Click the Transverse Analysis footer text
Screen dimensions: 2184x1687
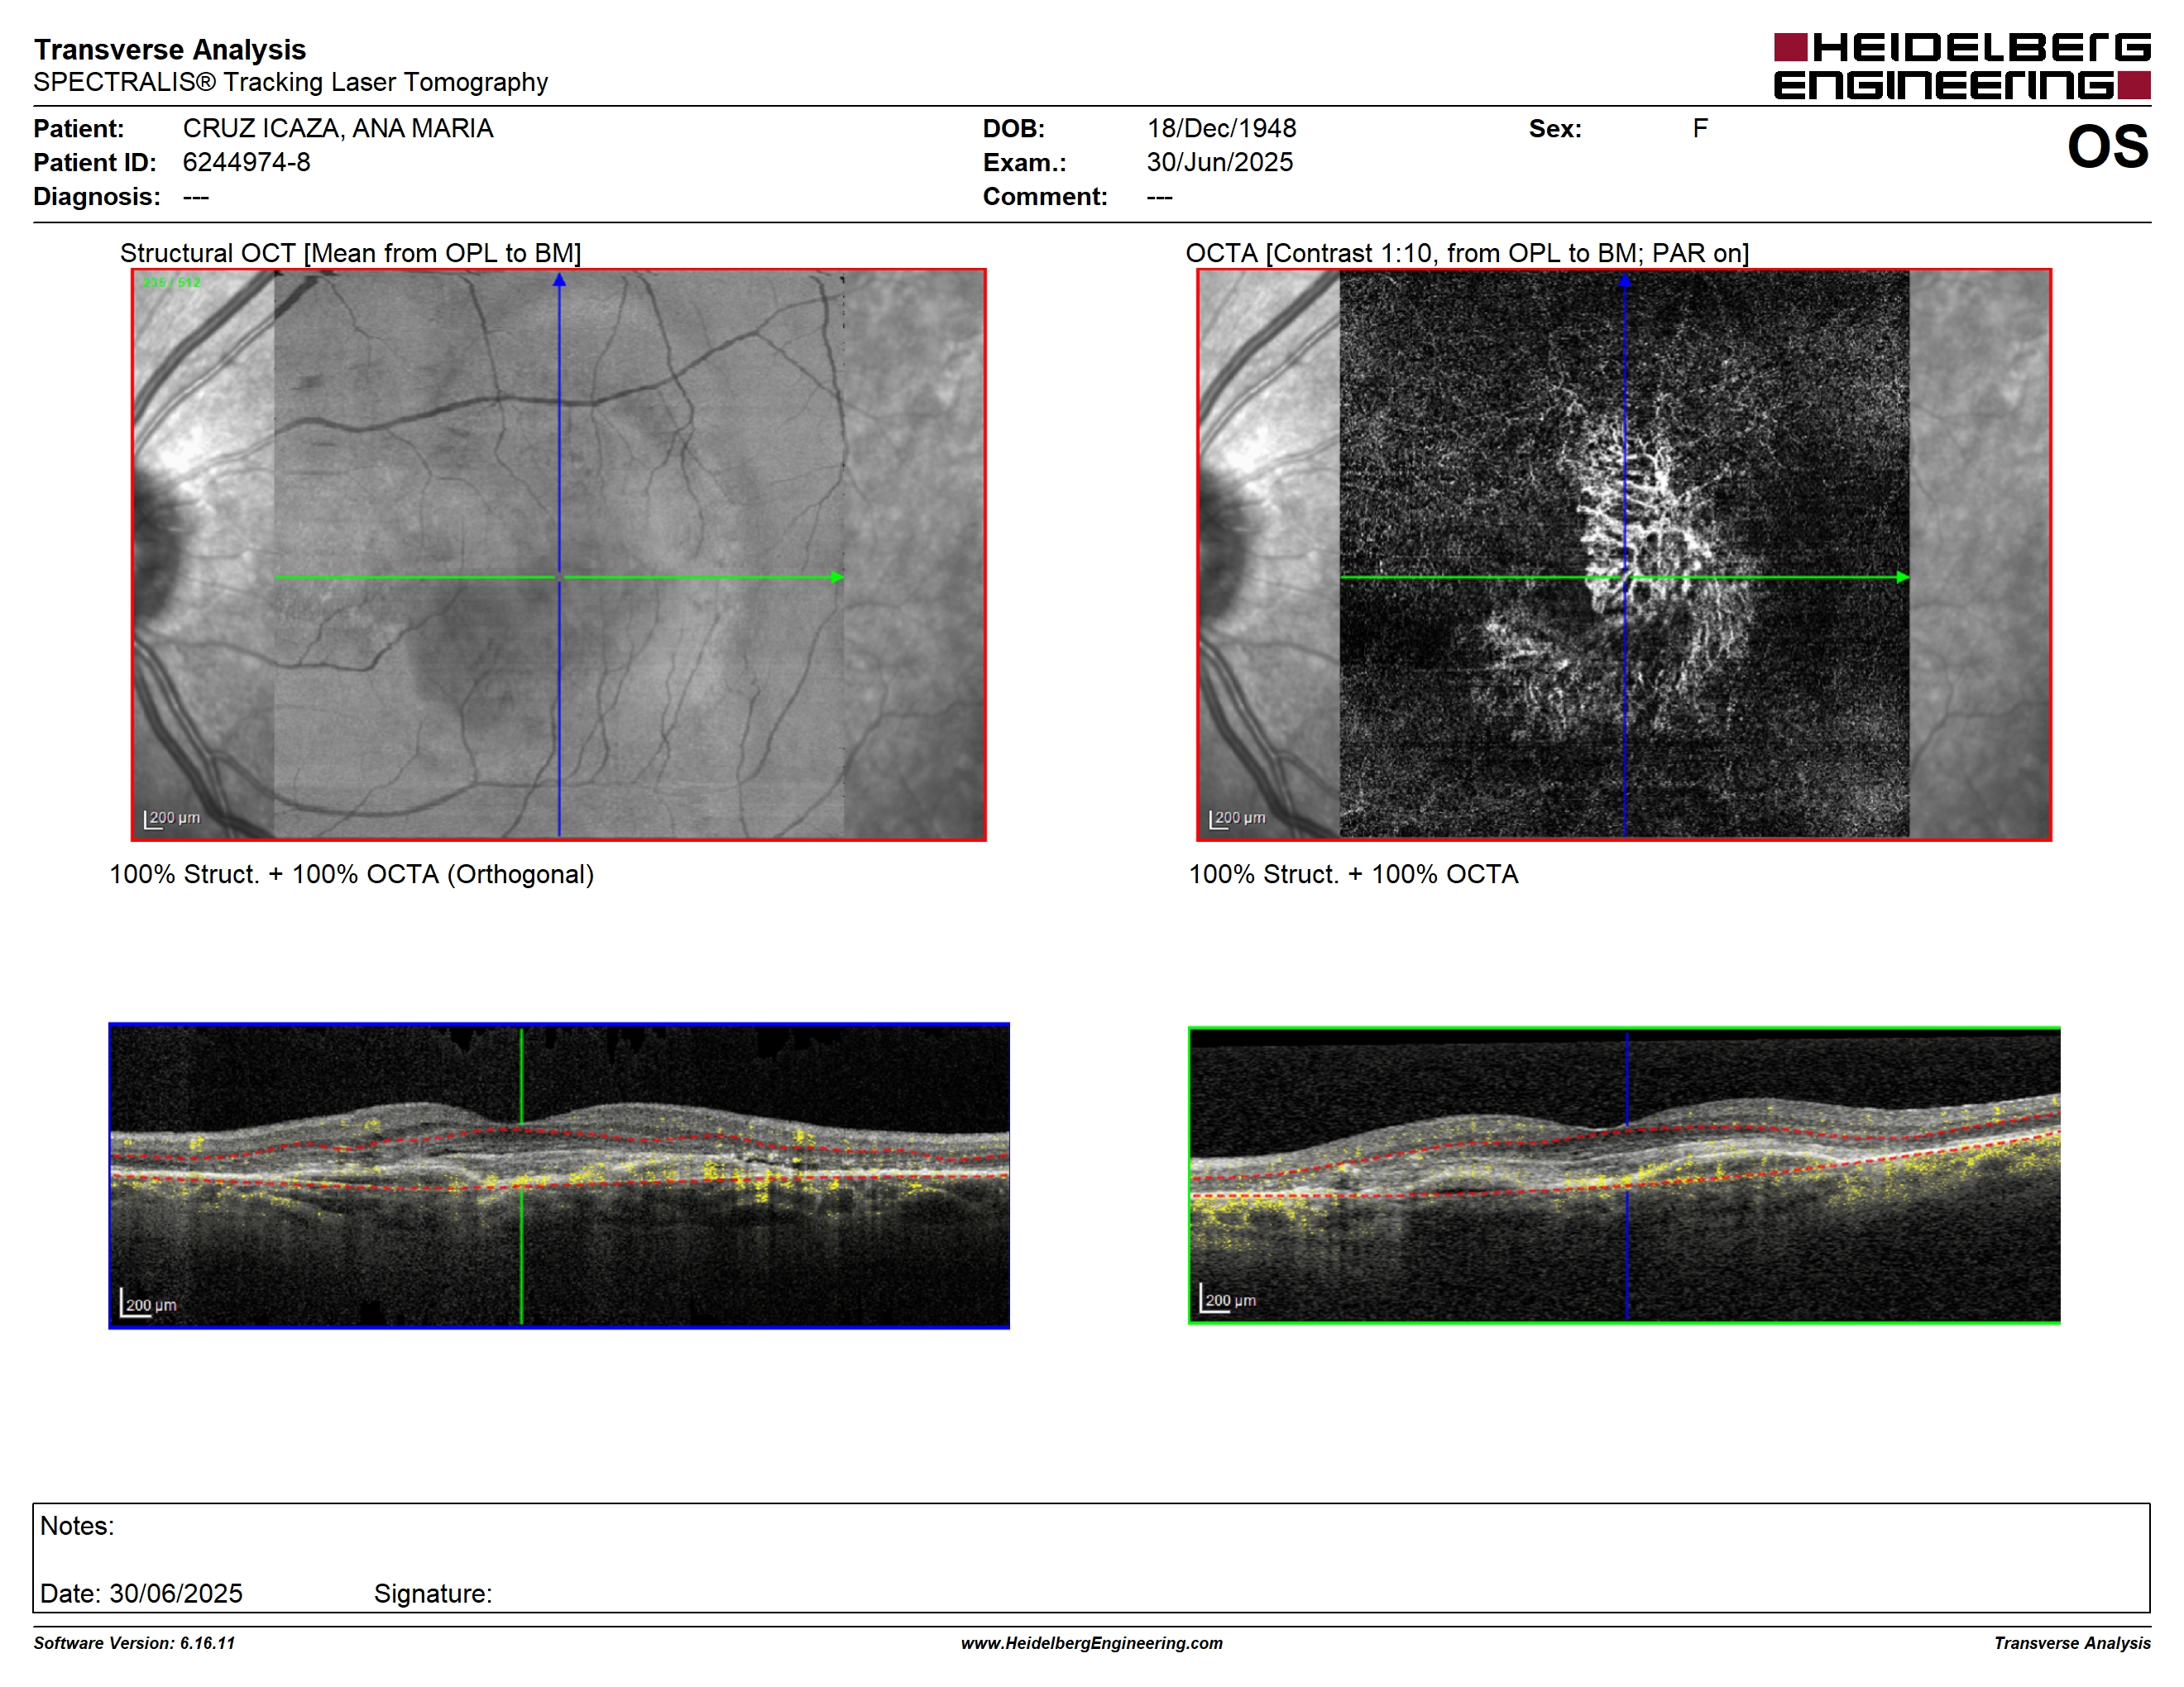[x=2072, y=1643]
